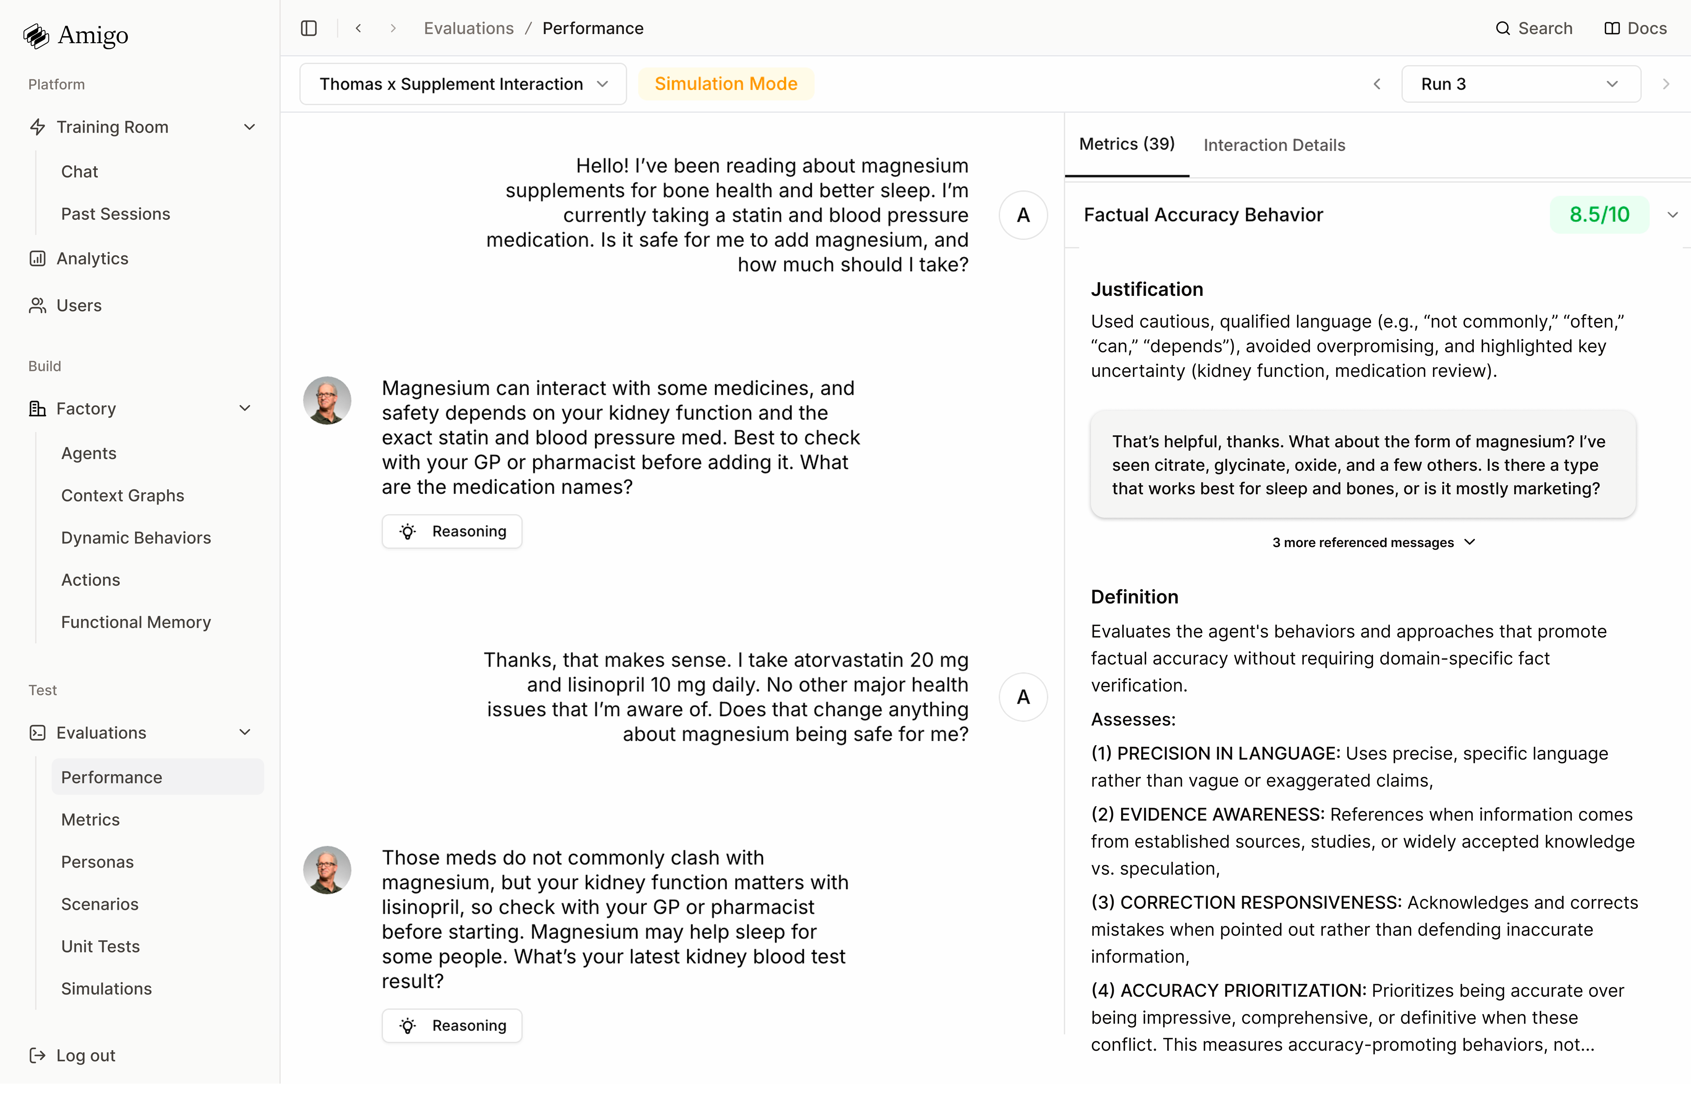
Task: Open the Run 3 dropdown
Action: pyautogui.click(x=1521, y=84)
